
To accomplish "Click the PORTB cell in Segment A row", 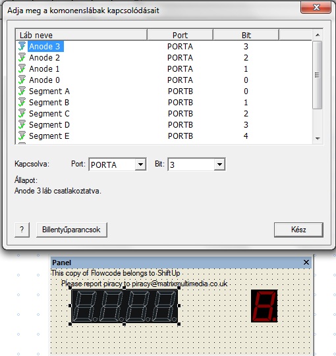I will click(x=181, y=91).
